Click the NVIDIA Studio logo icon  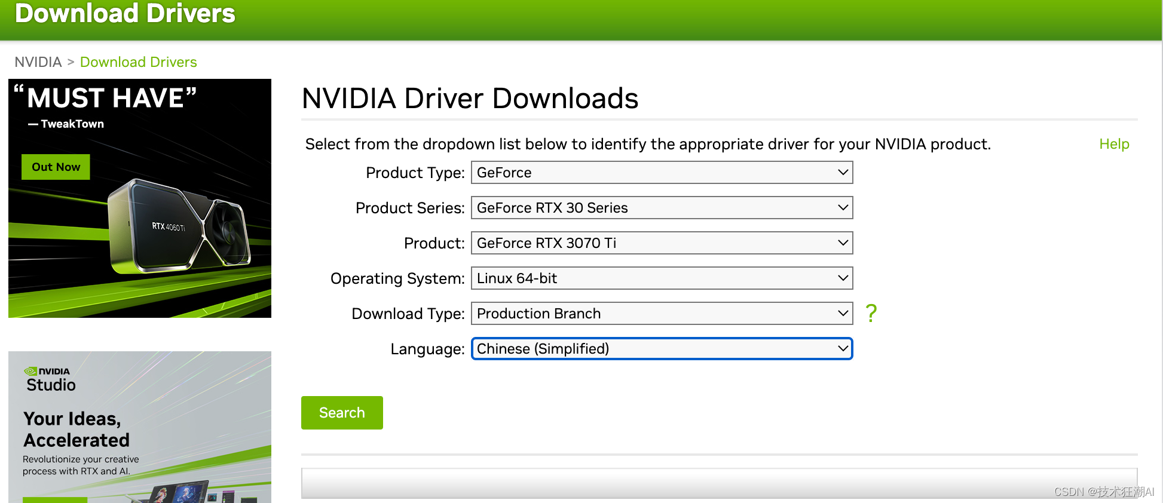(30, 372)
